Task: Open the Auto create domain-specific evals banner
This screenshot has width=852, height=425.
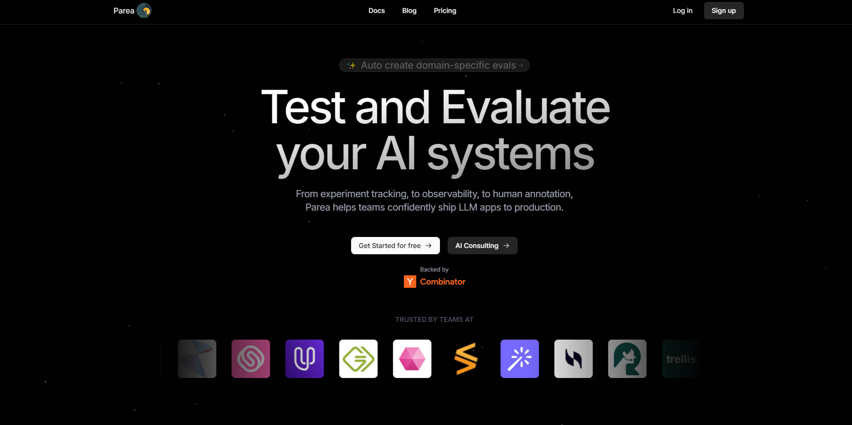Action: [x=434, y=65]
